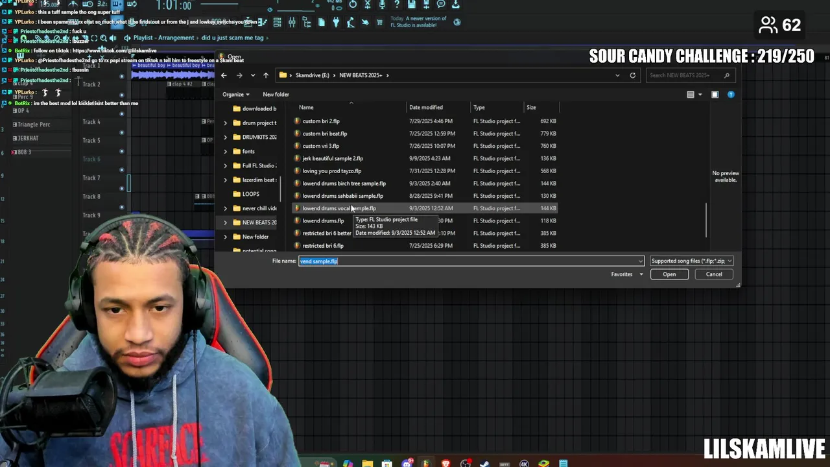
Task: Open the FL Studio help question icon
Action: [x=397, y=5]
